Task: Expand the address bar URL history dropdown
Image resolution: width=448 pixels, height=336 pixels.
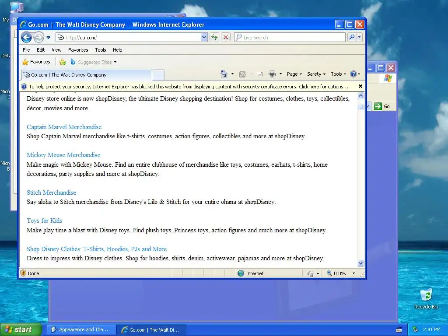Action: 204,37
